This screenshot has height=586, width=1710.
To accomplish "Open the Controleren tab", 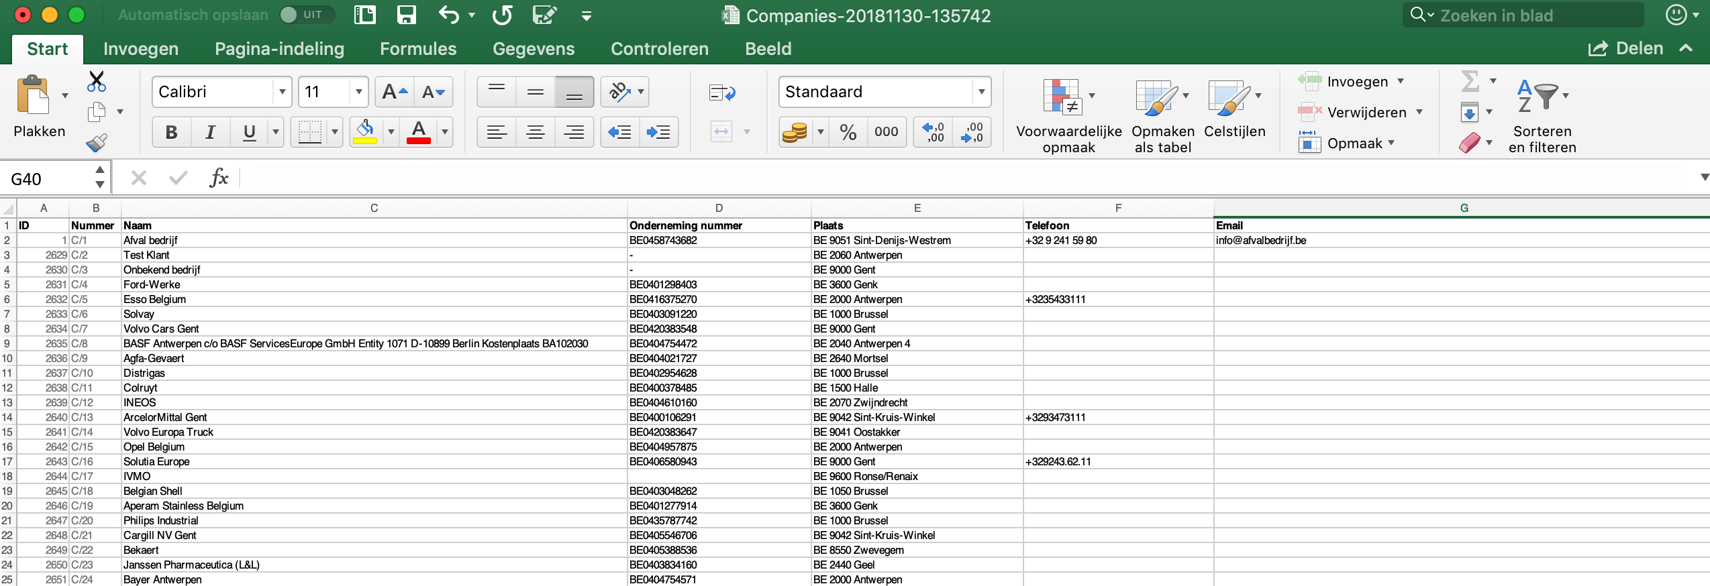I will [x=660, y=49].
